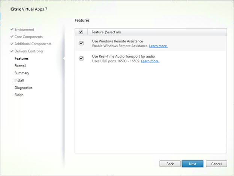Image resolution: width=234 pixels, height=176 pixels.
Task: Open Learn more link for Remote Assistance
Action: [x=158, y=46]
